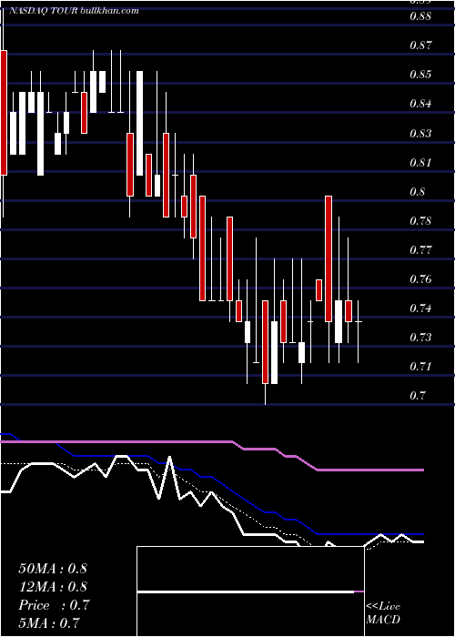Select the 0.85 price axis label
Viewport: 455px width, 637px height.
pos(420,75)
